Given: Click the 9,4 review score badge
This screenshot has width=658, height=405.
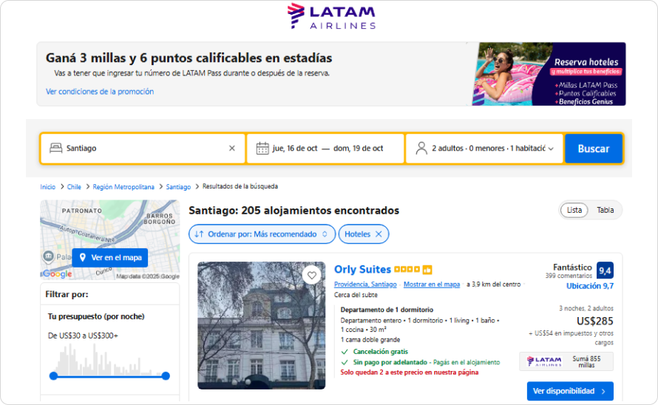Looking at the screenshot, I should [x=605, y=270].
